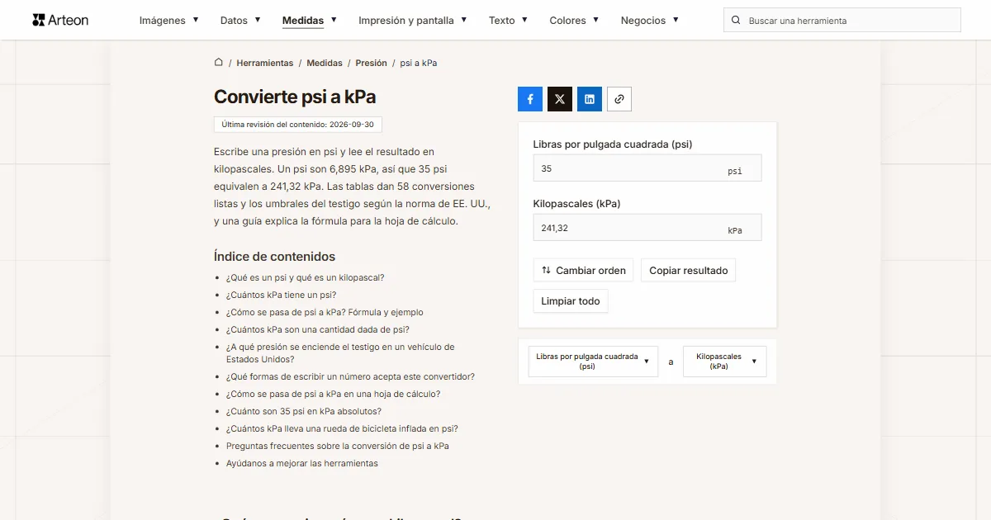Go to home via breadcrumb icon
The width and height of the screenshot is (991, 520).
pyautogui.click(x=219, y=62)
